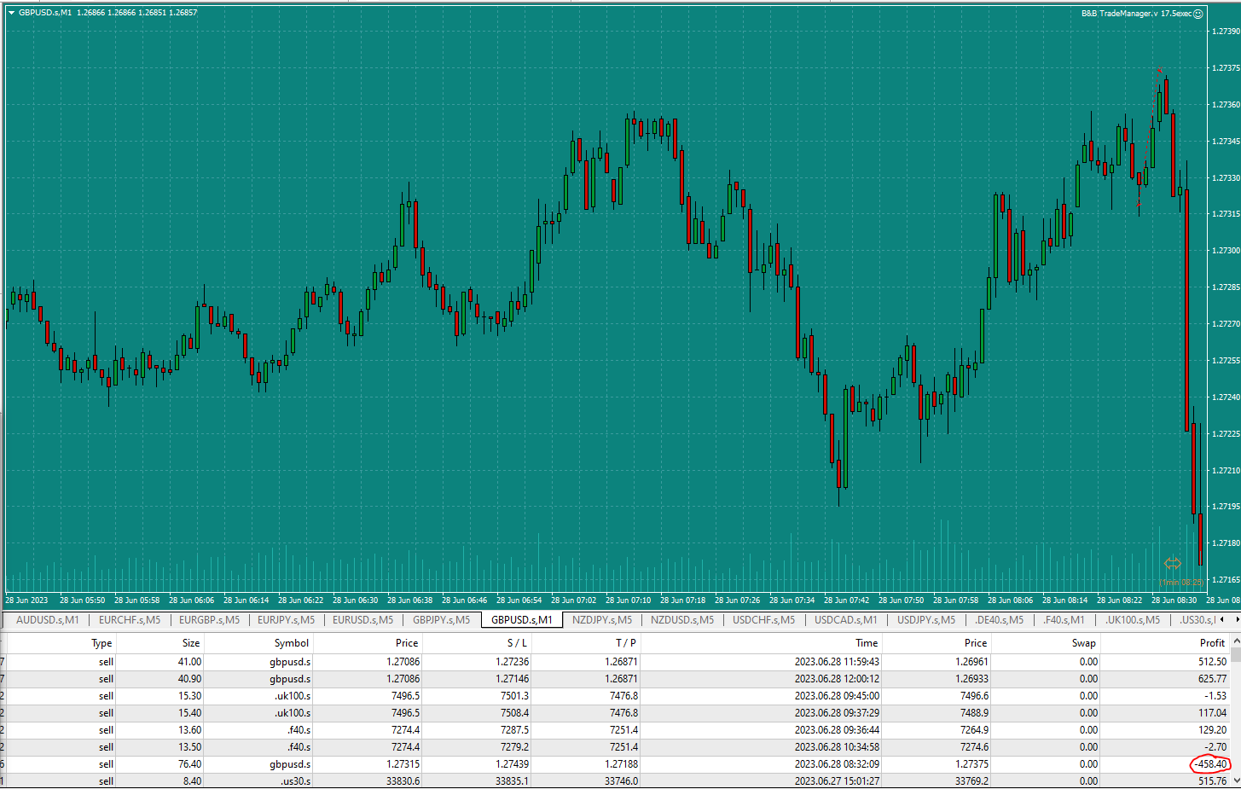Sort trades by the Time column header
The height and width of the screenshot is (789, 1241).
867,643
